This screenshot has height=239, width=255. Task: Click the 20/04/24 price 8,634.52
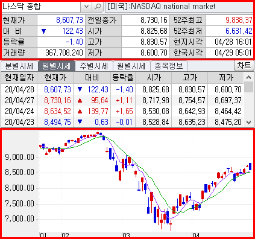coord(57,111)
